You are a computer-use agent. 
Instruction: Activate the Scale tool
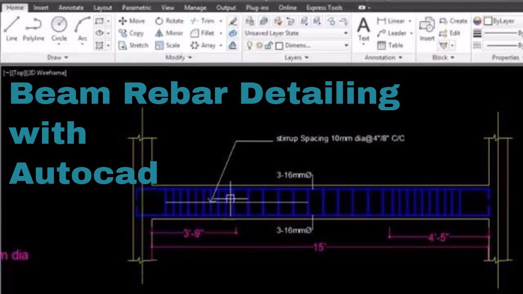tap(168, 45)
